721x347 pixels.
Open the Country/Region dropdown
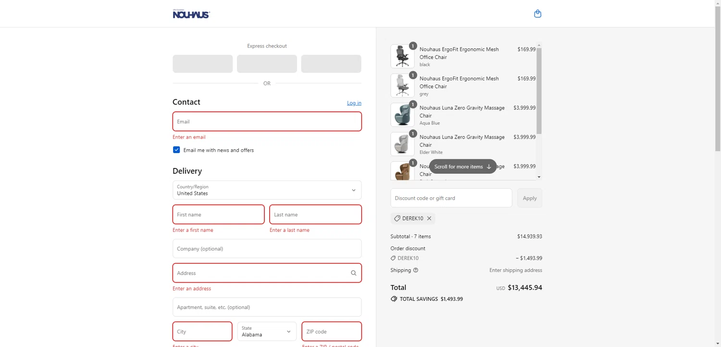point(267,190)
